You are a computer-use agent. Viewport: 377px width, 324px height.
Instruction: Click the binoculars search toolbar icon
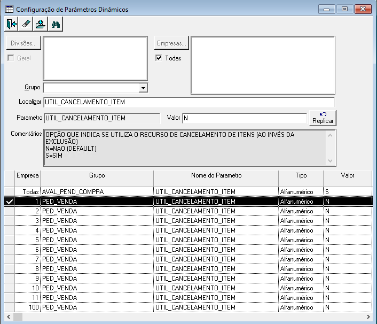(56, 24)
